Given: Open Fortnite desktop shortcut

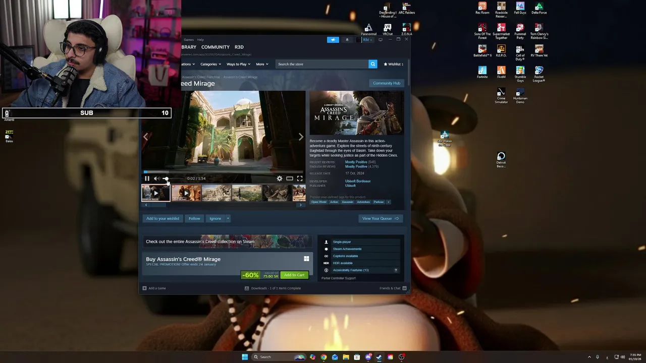Looking at the screenshot, I should click(x=482, y=72).
